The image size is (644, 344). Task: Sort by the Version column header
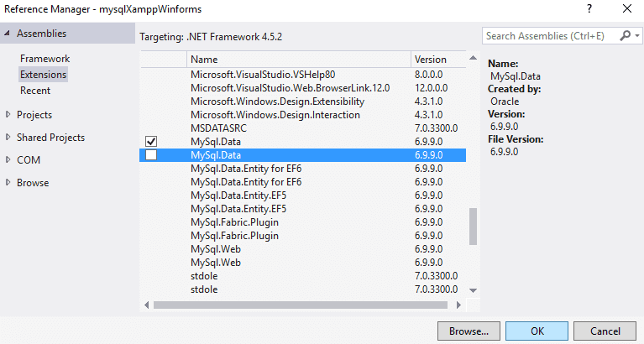click(438, 59)
